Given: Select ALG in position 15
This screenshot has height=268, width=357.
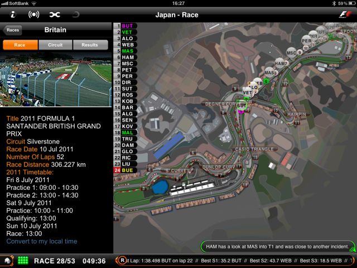Looking at the screenshot, I should 126,114.
